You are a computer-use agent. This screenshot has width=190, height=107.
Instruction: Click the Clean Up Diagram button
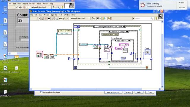(110, 18)
